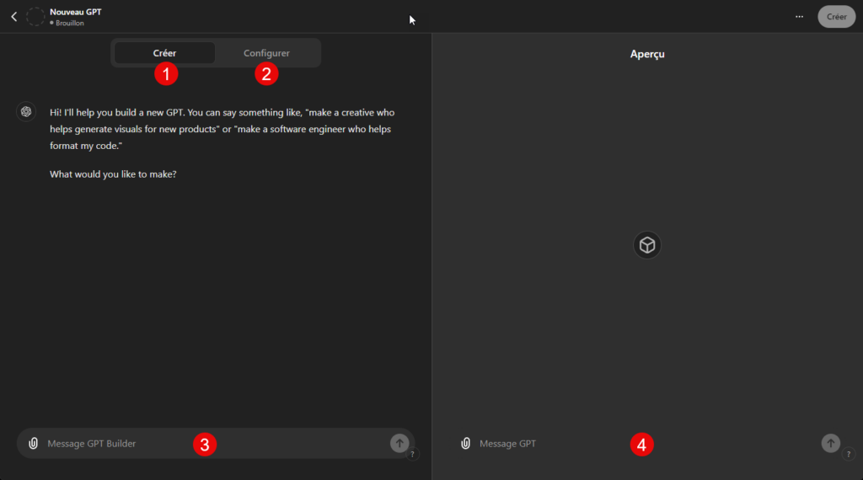Open the three-dots more options menu
The width and height of the screenshot is (863, 480).
pyautogui.click(x=799, y=17)
